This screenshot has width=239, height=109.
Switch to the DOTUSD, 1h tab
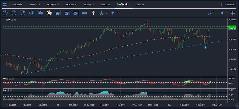pyautogui.click(x=71, y=5)
